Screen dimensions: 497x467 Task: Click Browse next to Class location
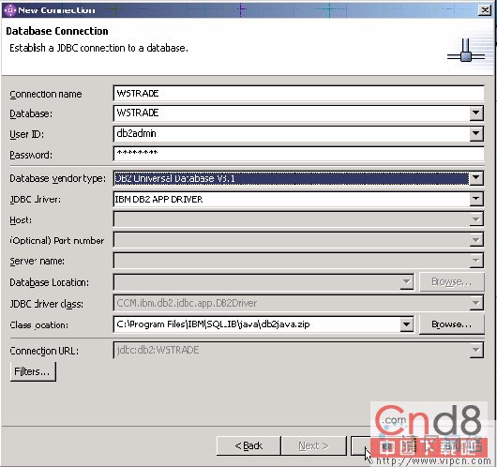coord(452,324)
